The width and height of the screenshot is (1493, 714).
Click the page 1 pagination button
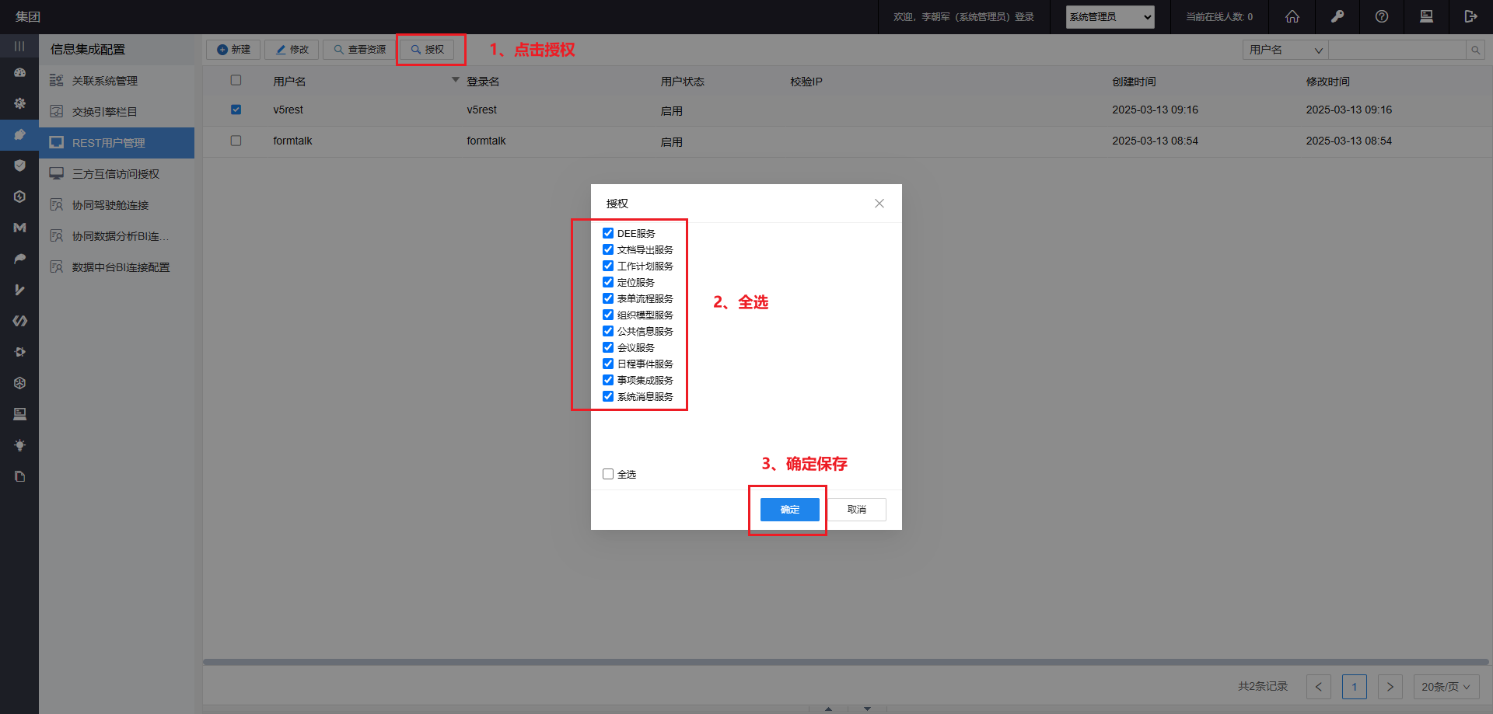[1355, 687]
